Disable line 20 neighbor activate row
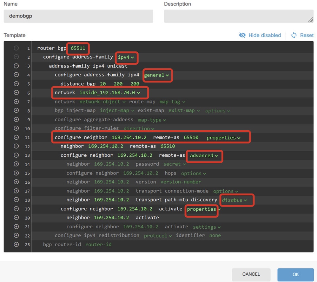This screenshot has width=317, height=282. pyautogui.click(x=16, y=218)
